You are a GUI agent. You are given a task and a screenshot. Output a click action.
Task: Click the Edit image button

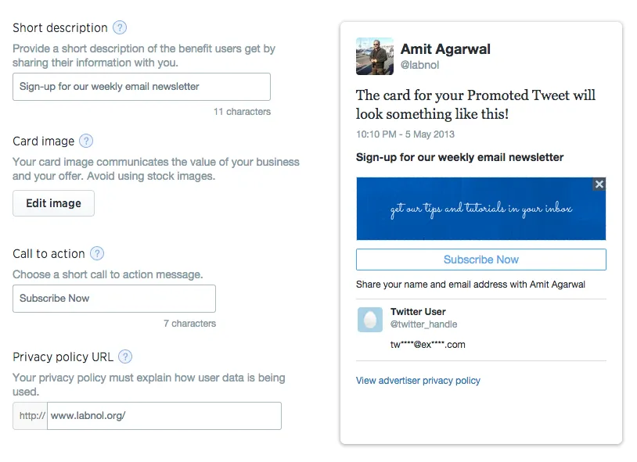tap(53, 203)
